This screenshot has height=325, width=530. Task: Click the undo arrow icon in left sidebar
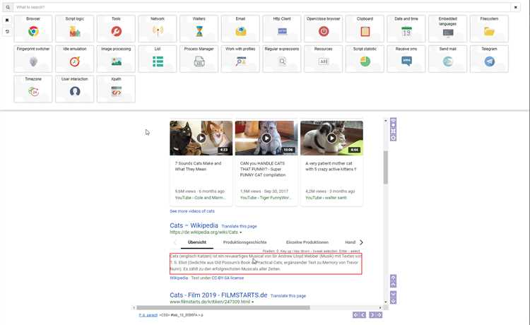click(x=7, y=31)
